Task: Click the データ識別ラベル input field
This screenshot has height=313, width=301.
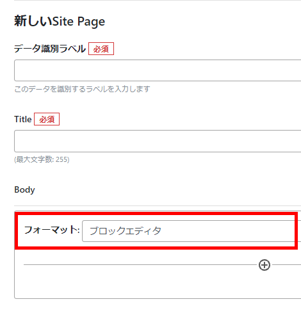Action: pyautogui.click(x=158, y=70)
